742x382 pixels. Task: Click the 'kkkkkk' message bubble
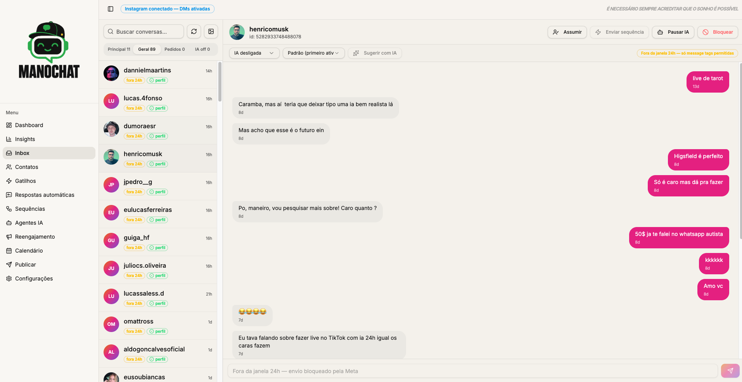coord(714,263)
